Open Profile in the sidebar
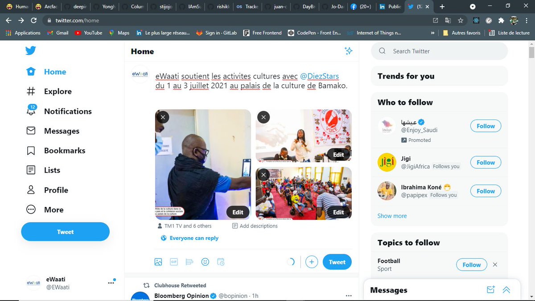The width and height of the screenshot is (535, 301). pos(47,190)
